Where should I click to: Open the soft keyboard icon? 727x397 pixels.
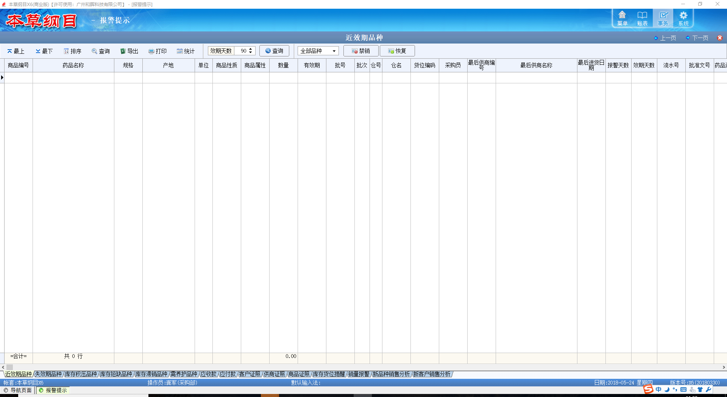[683, 389]
